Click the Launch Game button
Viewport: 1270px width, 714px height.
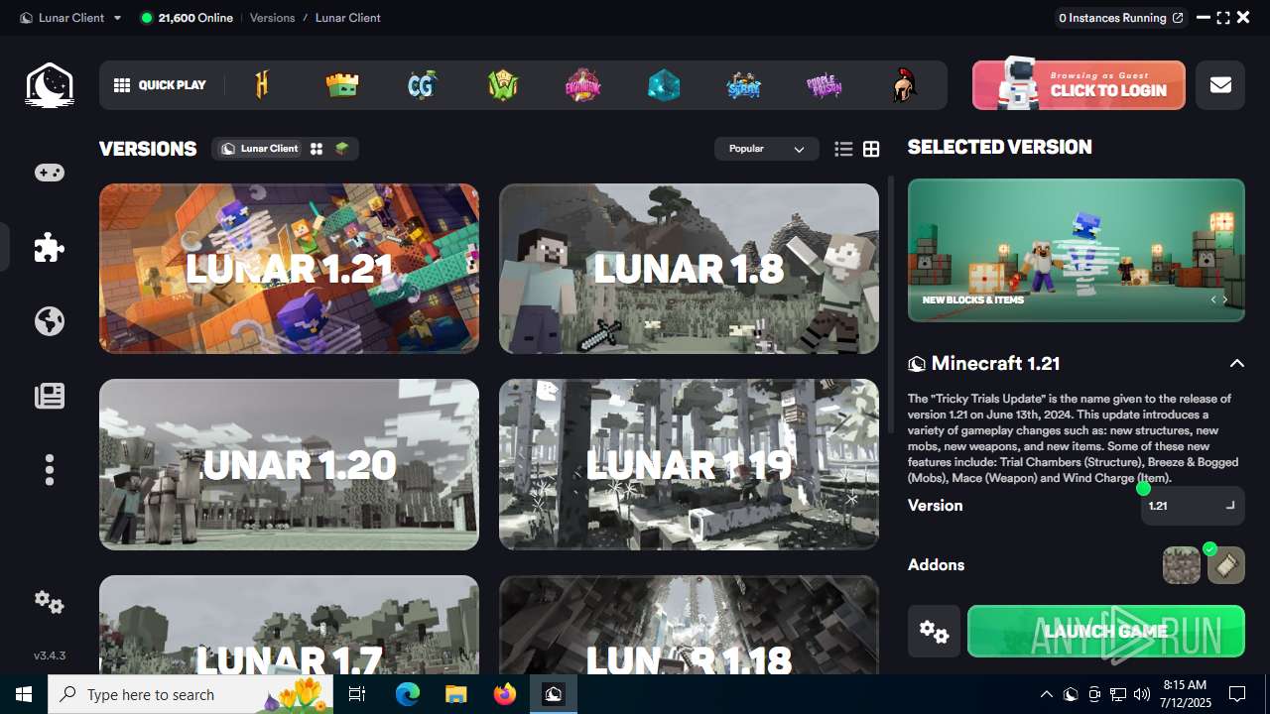(x=1106, y=631)
